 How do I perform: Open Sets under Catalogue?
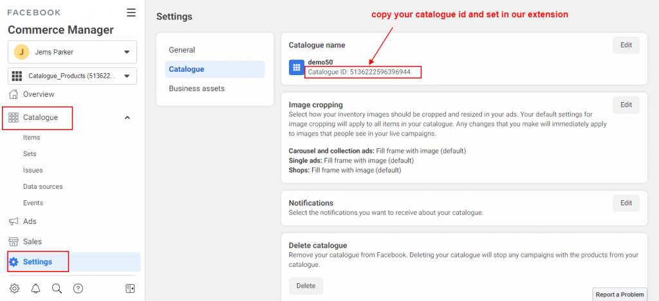click(30, 154)
